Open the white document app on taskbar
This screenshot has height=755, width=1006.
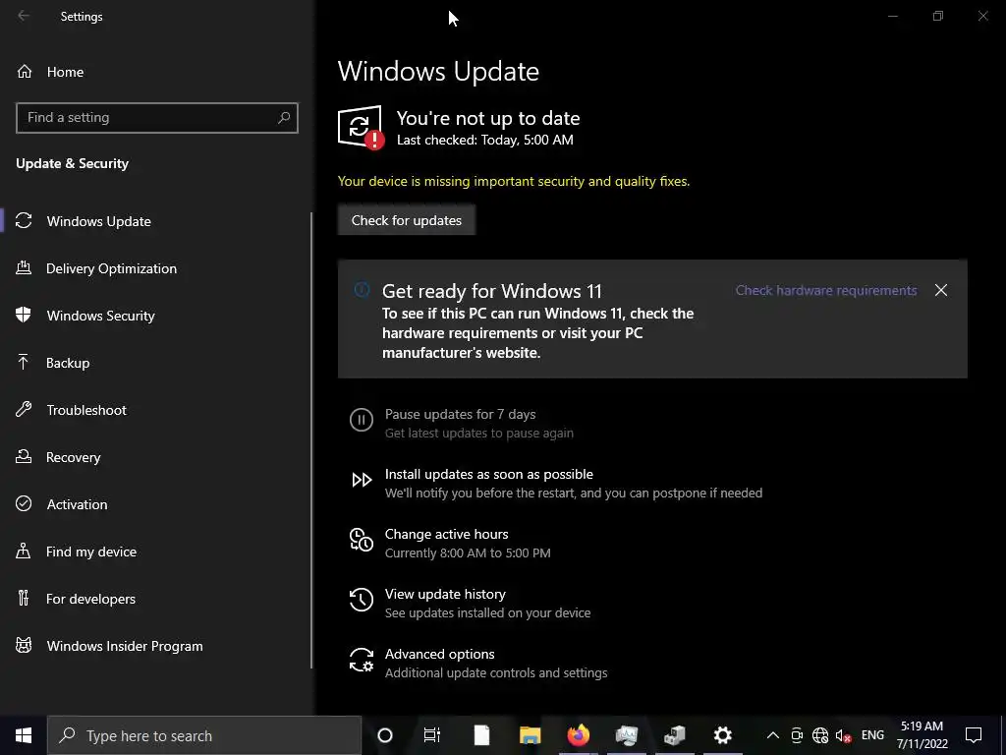coord(481,735)
